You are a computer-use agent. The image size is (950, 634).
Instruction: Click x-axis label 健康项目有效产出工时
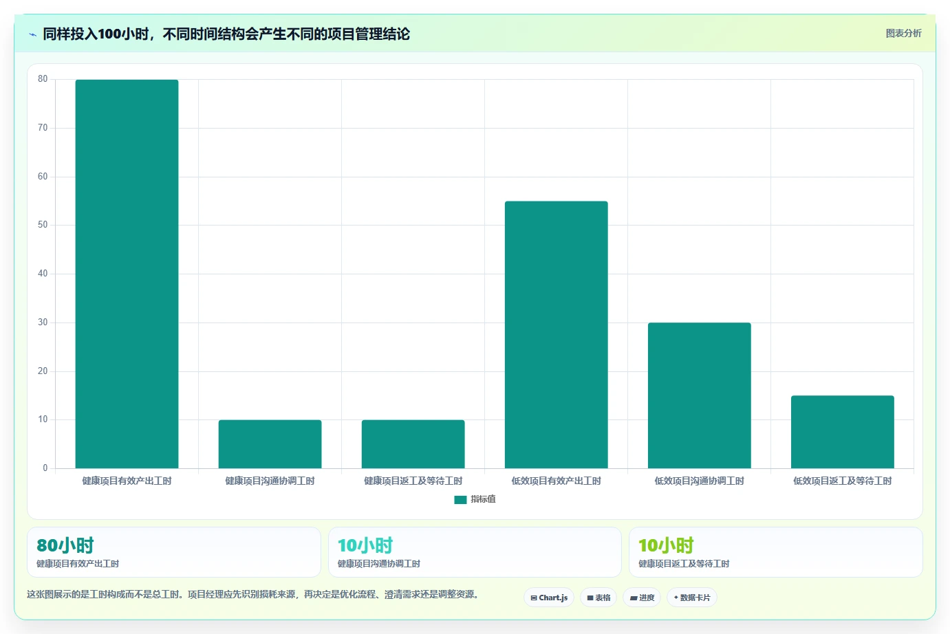click(127, 481)
